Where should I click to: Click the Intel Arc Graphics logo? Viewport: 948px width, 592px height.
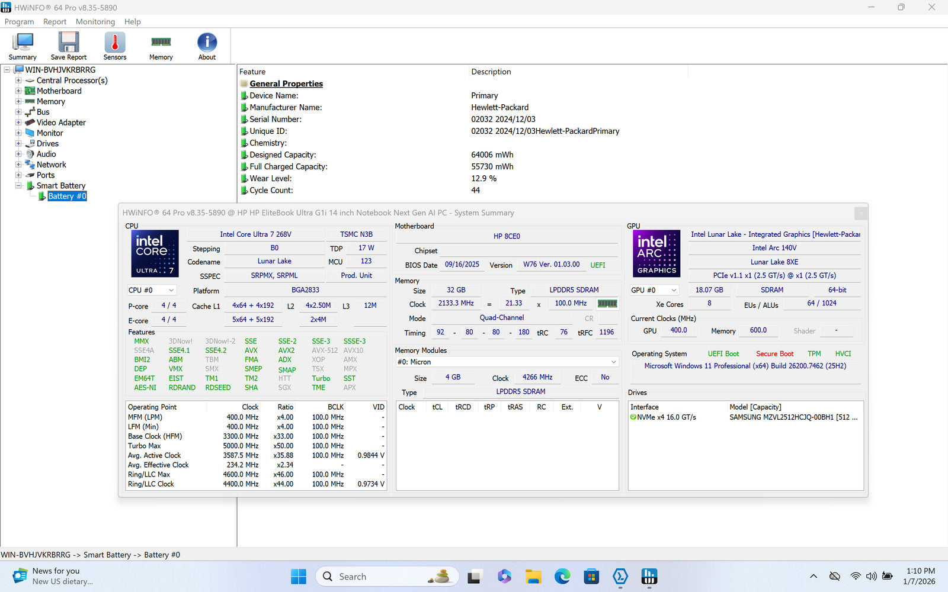tap(656, 253)
